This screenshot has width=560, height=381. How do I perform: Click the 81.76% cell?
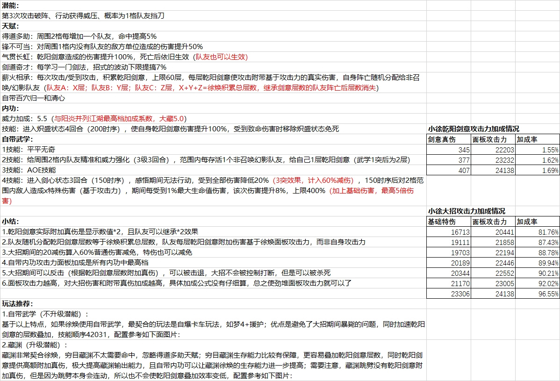(538, 232)
